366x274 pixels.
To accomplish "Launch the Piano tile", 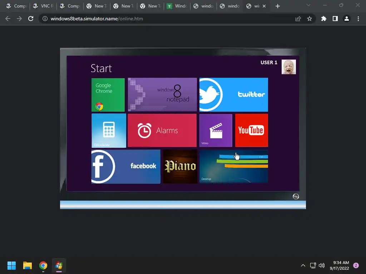I will (180, 167).
